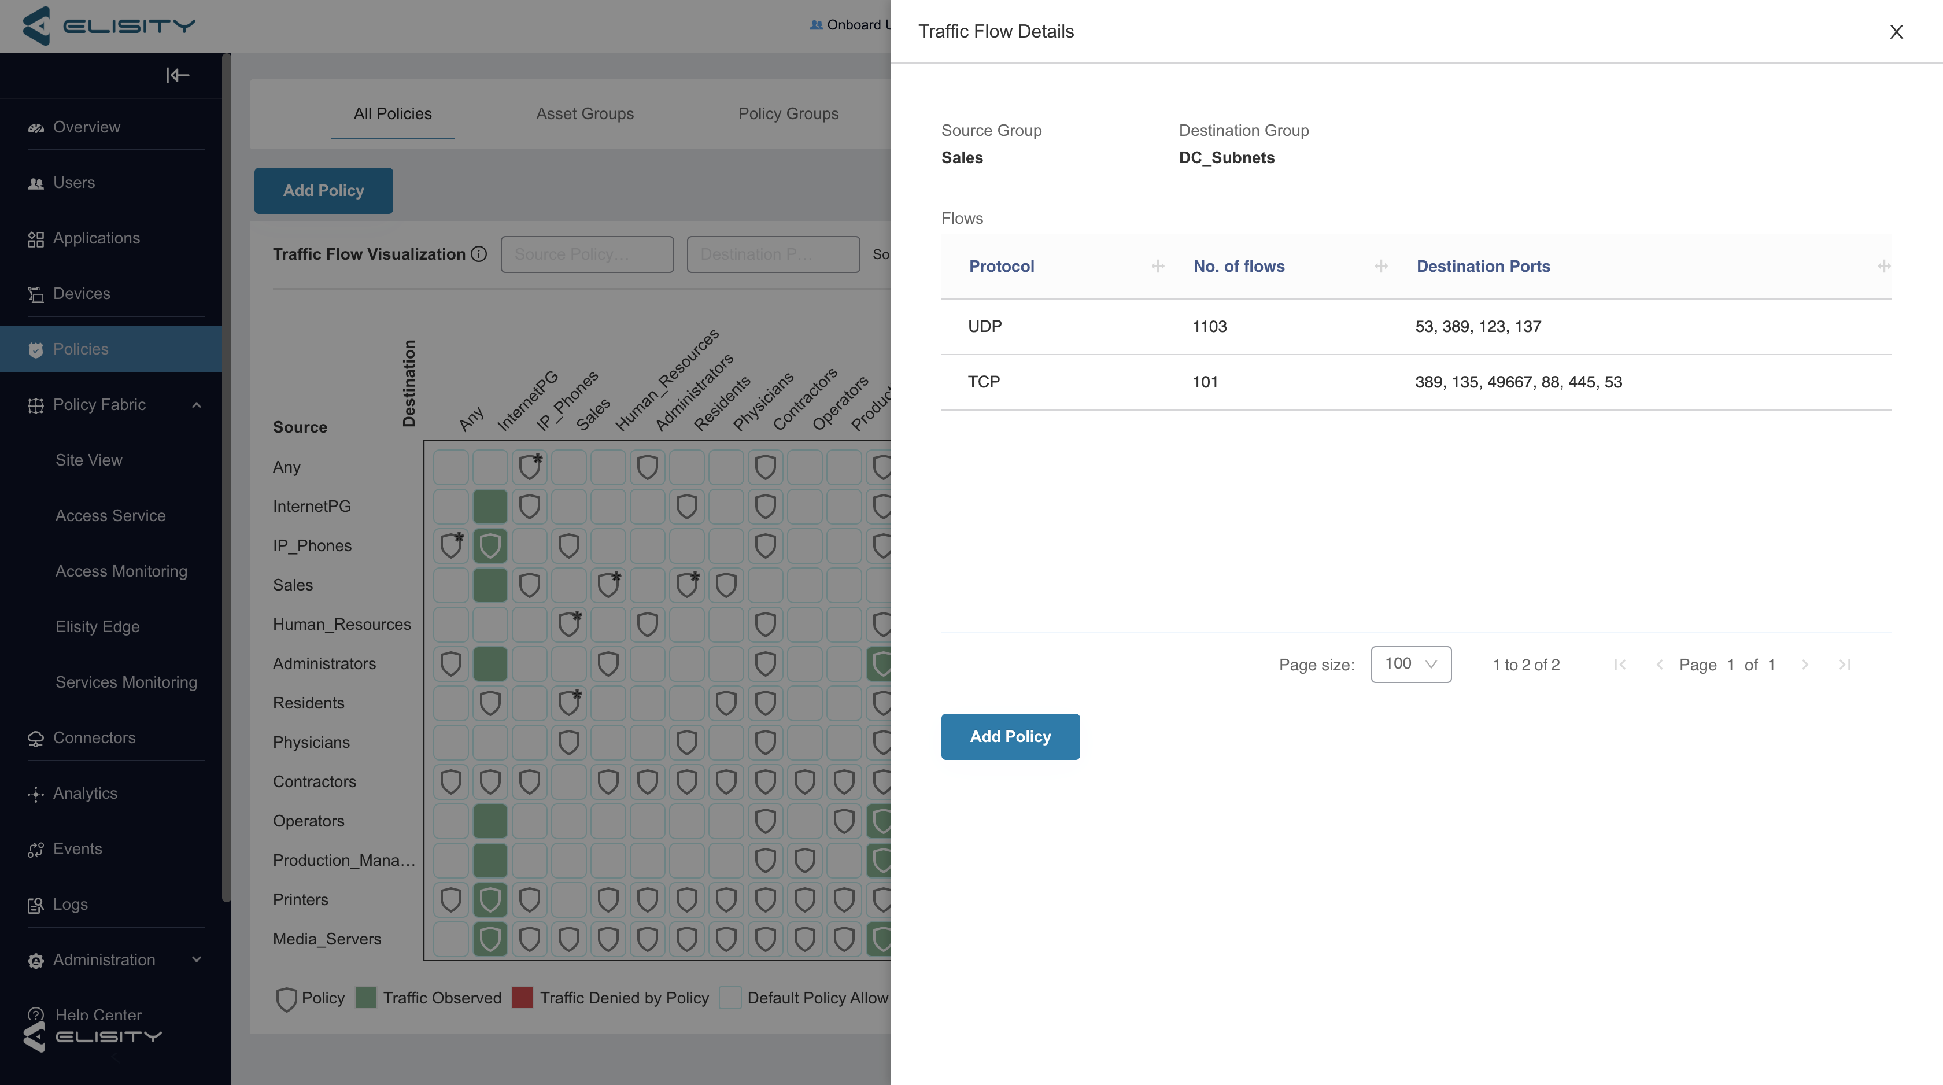This screenshot has width=1943, height=1085.
Task: Switch to the All Policies tab
Action: (393, 114)
